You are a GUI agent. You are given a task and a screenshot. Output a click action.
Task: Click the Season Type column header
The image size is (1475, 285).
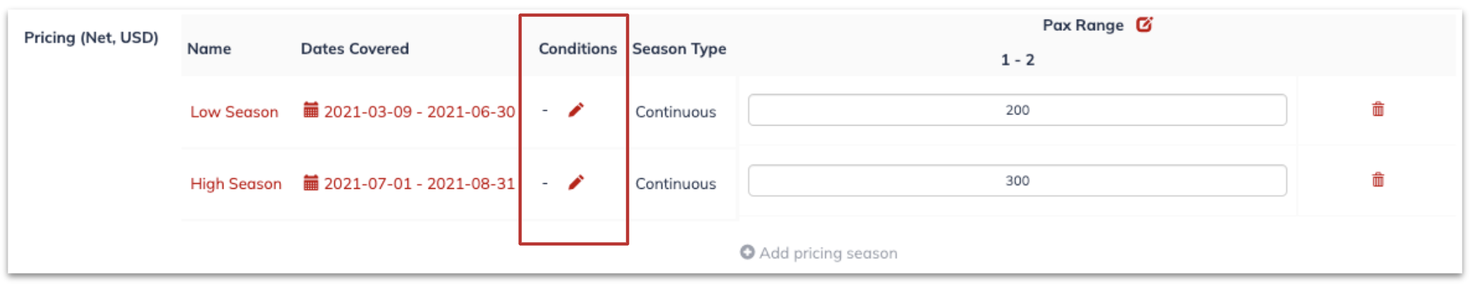(x=679, y=48)
